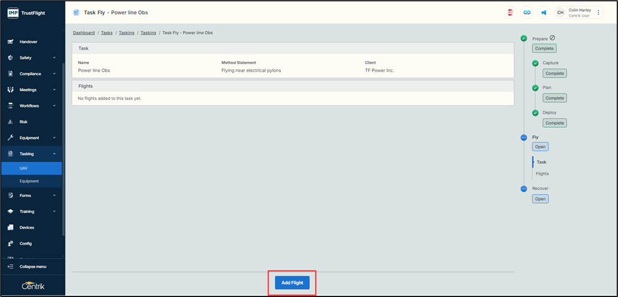Click the Flights section header
This screenshot has height=297, width=618.
293,86
